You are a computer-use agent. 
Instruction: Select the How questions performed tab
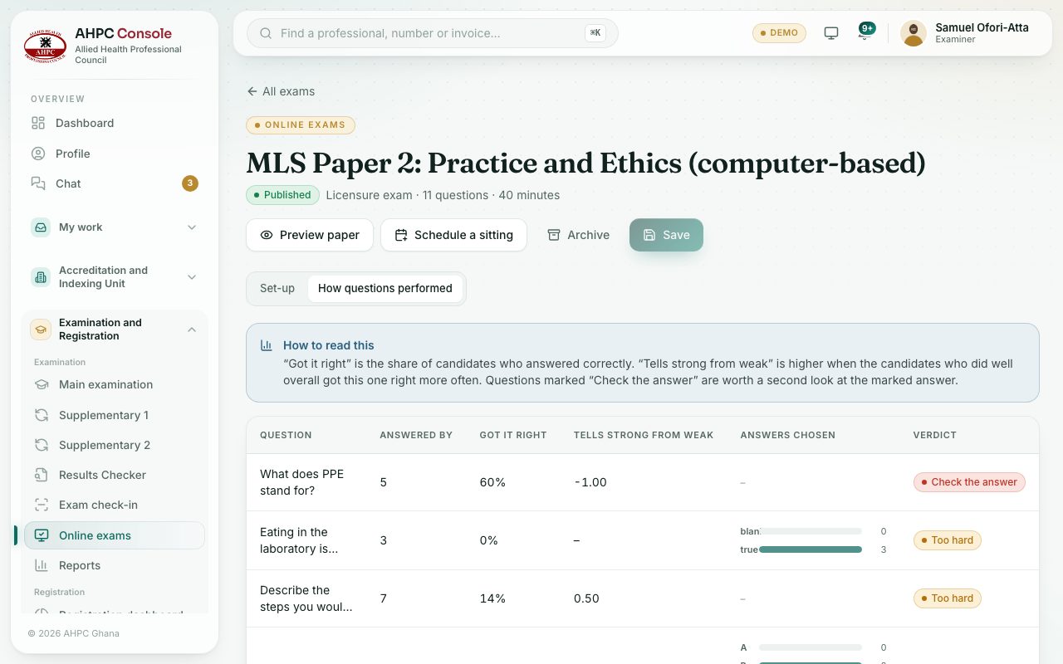(x=385, y=288)
